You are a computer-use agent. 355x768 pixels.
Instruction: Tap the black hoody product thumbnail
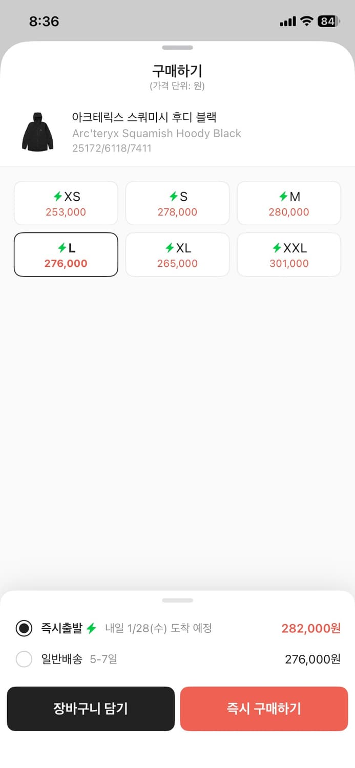pyautogui.click(x=37, y=133)
